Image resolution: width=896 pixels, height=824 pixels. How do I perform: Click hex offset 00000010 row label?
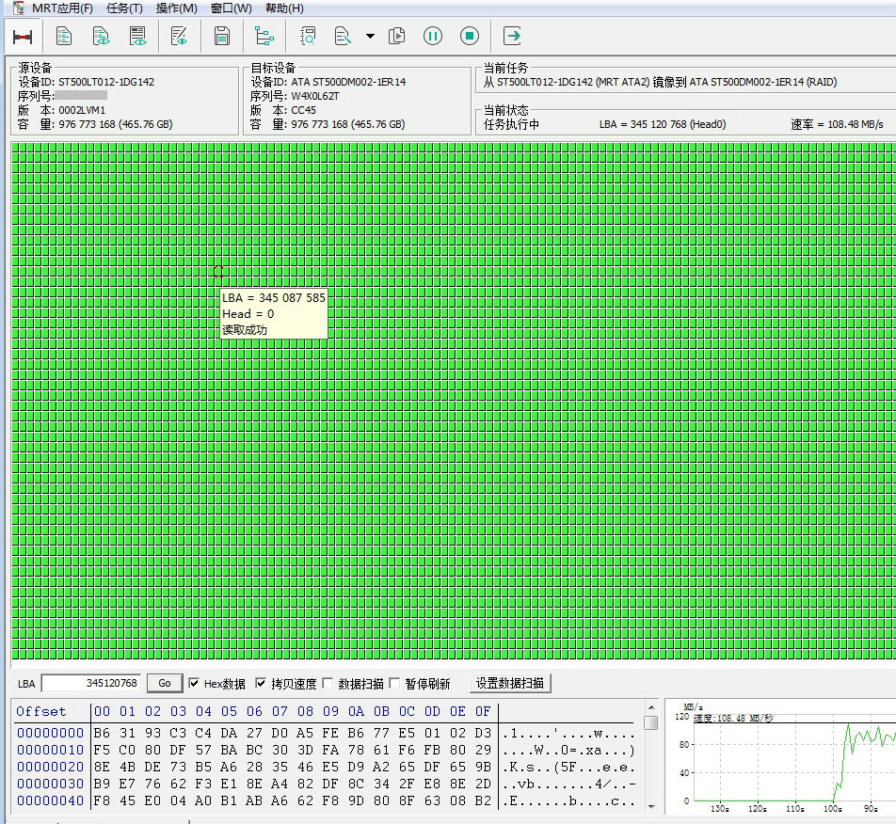[x=50, y=750]
